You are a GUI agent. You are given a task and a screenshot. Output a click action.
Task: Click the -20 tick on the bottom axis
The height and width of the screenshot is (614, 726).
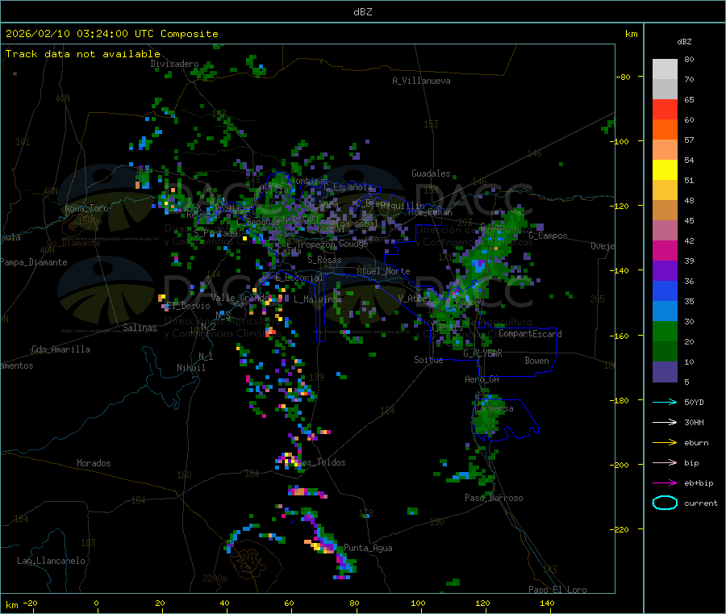(x=31, y=603)
